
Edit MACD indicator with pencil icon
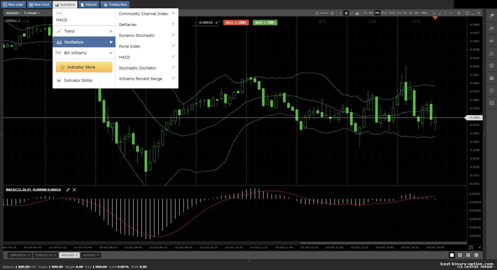(68, 190)
